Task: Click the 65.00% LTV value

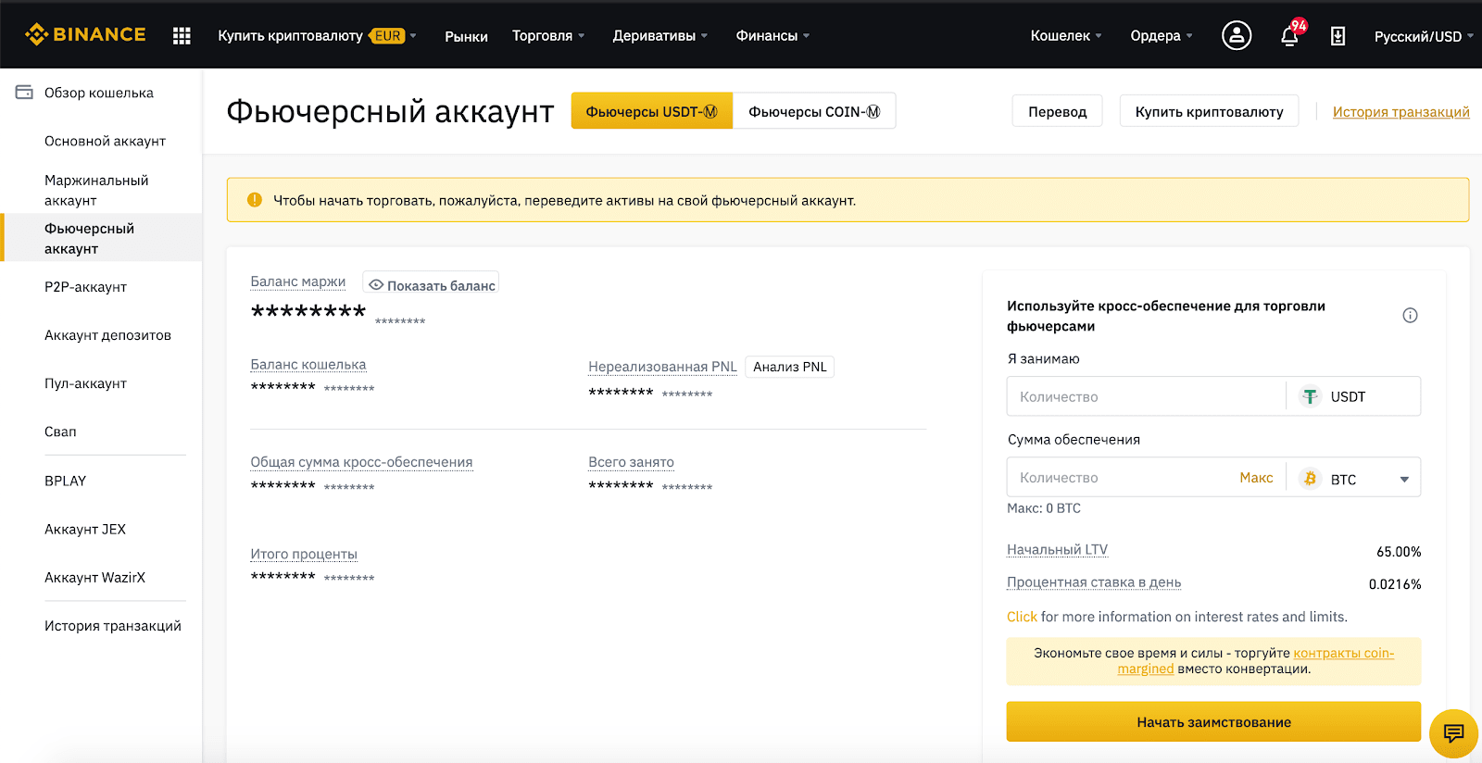Action: click(1399, 552)
